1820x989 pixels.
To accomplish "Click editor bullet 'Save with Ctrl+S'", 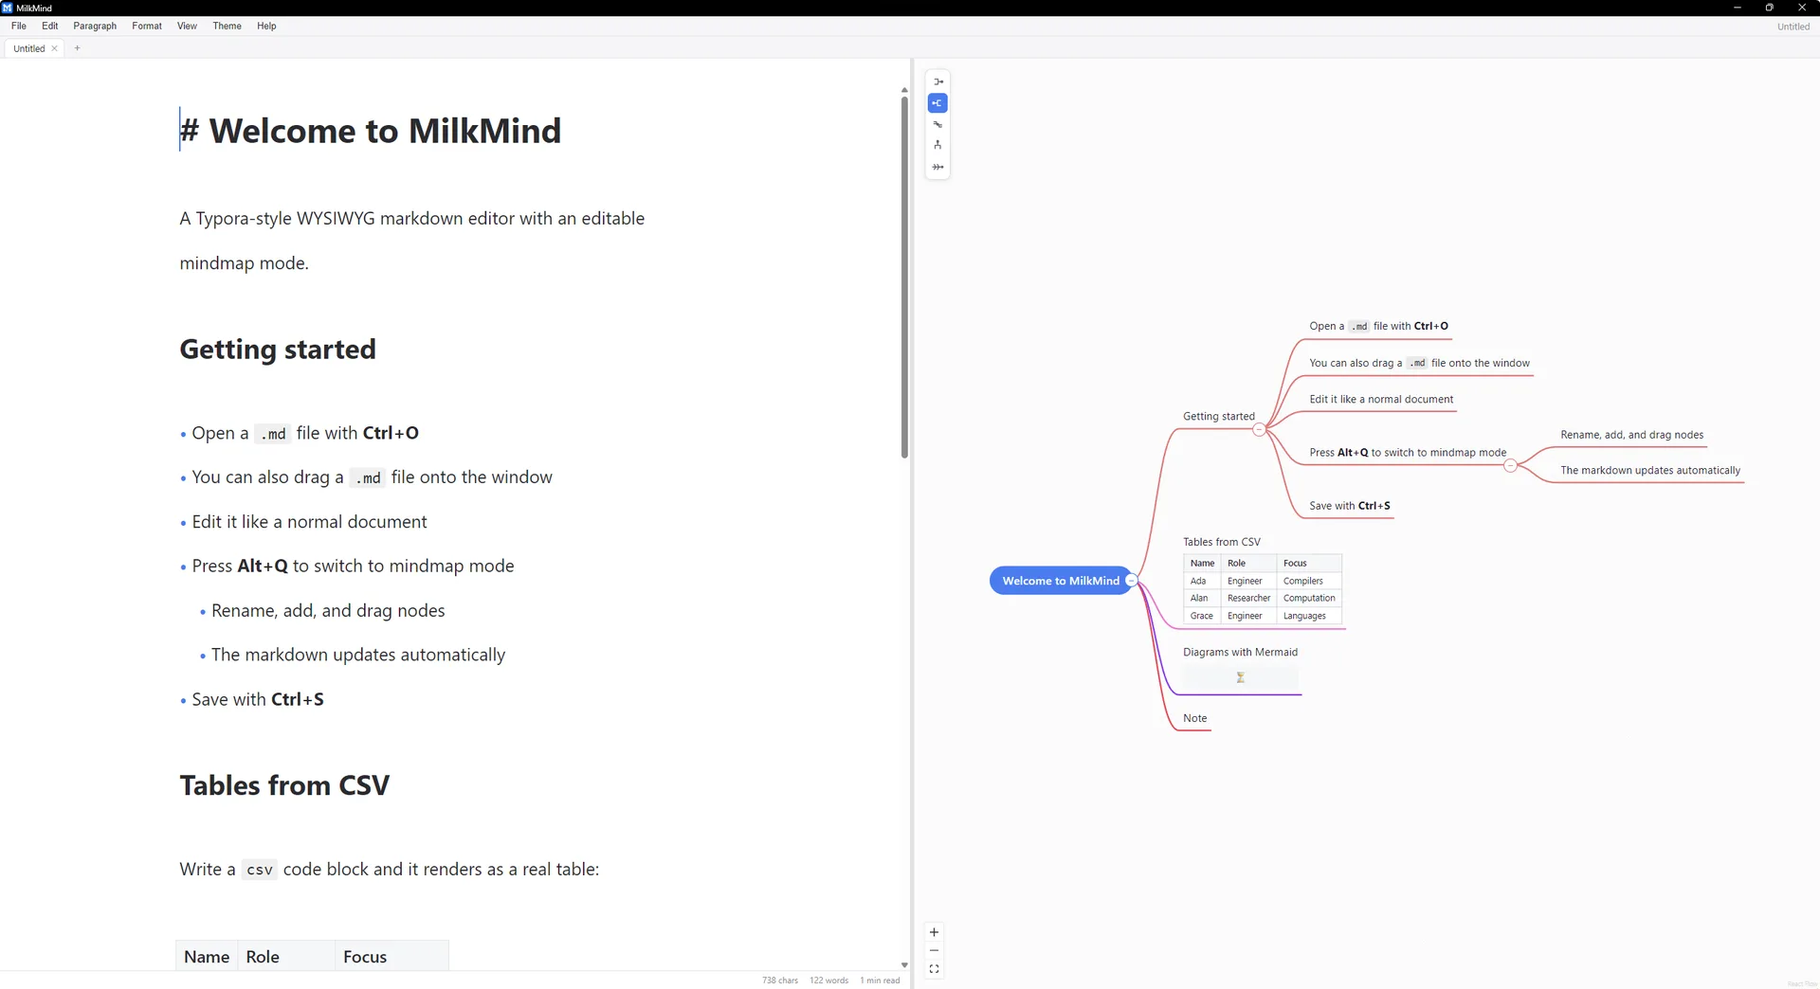I will 258,699.
